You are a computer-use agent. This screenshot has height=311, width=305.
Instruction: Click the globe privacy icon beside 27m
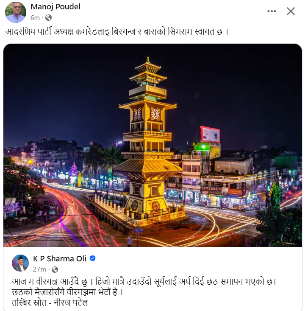[55, 269]
